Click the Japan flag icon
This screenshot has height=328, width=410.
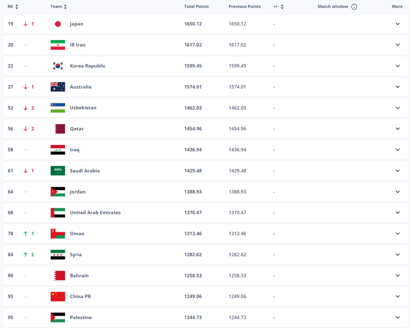(x=58, y=24)
